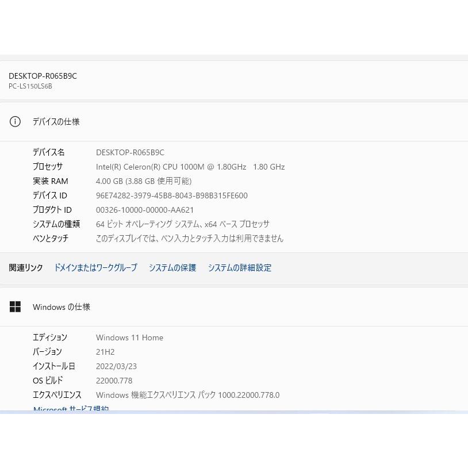Select Windows 機能エクスペリエンス パック 1000.22000.778.0 value
The image size is (468, 468).
(x=188, y=394)
